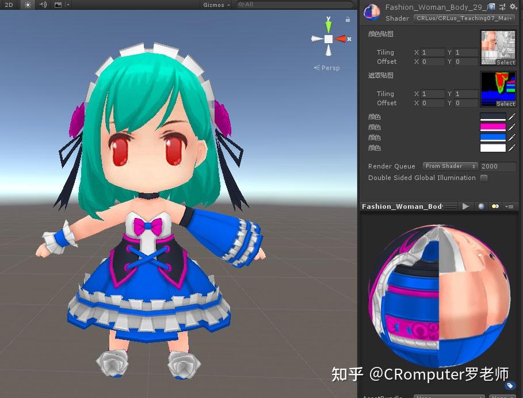Open the Render Queue From Shader dropdown

[449, 166]
